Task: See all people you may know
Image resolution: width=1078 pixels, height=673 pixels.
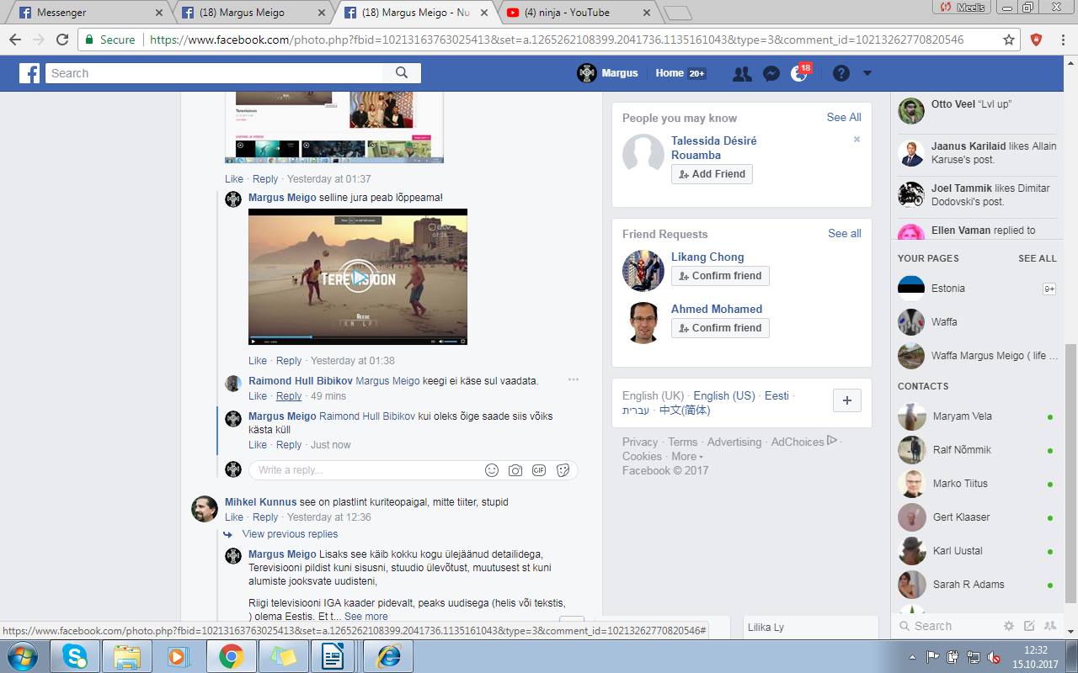Action: (x=844, y=118)
